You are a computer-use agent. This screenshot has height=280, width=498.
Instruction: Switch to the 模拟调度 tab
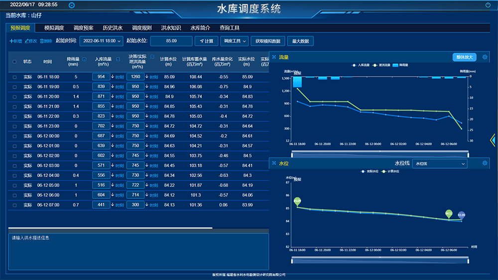tap(54, 28)
